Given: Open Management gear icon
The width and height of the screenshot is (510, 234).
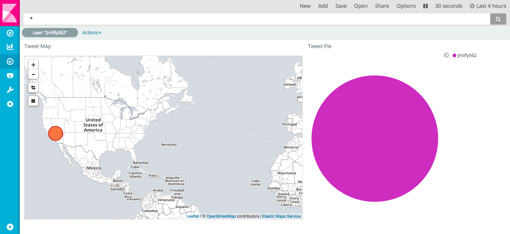Looking at the screenshot, I should tap(10, 104).
